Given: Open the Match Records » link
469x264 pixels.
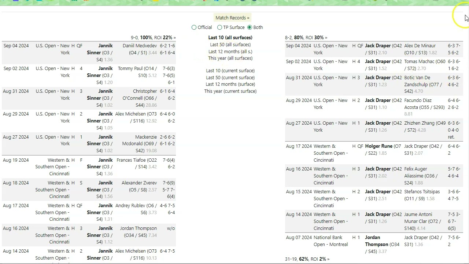Looking at the screenshot, I should click(x=232, y=18).
